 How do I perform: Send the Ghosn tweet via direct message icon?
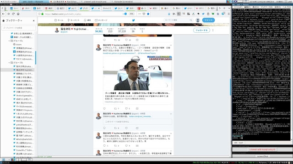point(137,108)
